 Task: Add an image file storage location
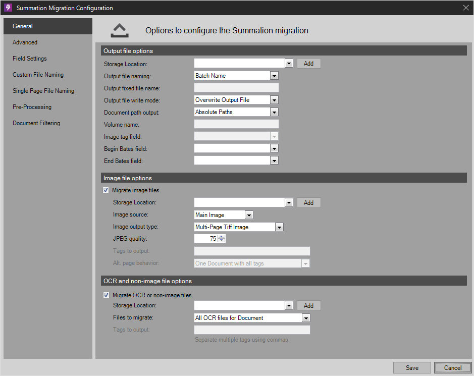pos(308,202)
